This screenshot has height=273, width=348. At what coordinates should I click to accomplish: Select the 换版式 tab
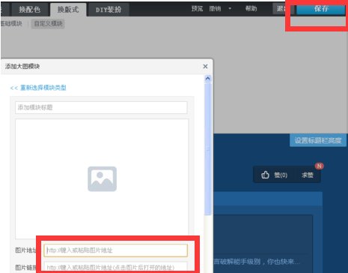point(68,10)
